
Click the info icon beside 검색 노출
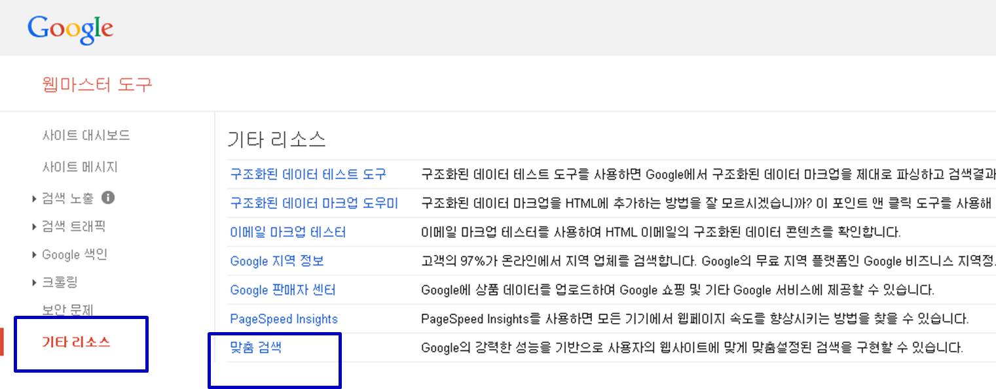tap(109, 197)
